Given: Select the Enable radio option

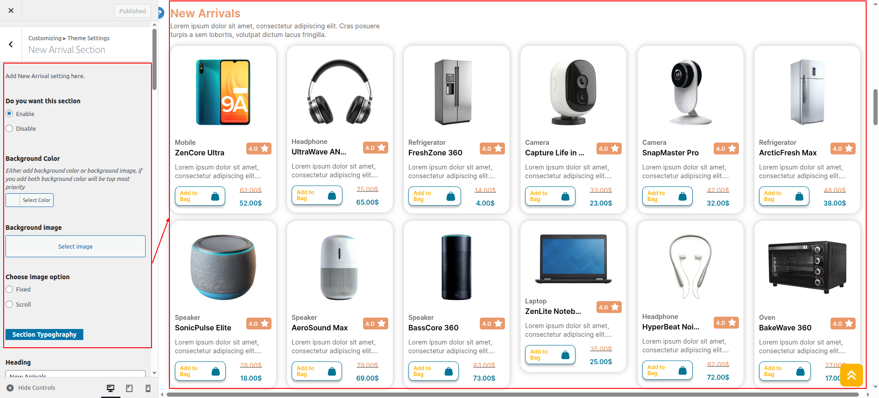Looking at the screenshot, I should [x=9, y=114].
